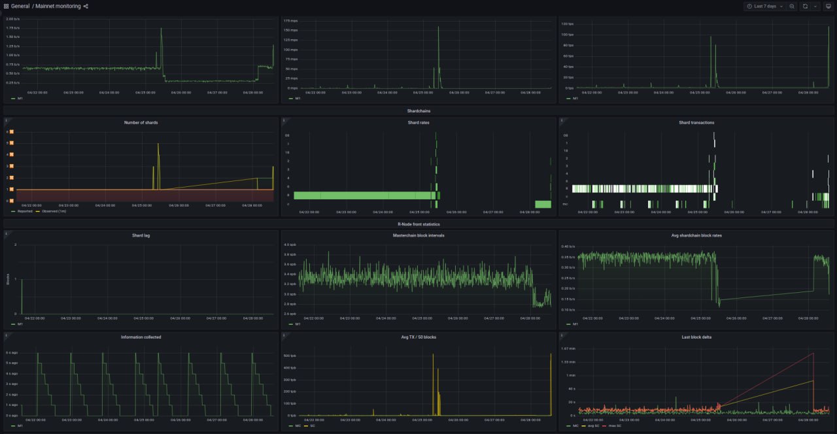Open Masterchain block intervals panel title menu
This screenshot has height=434, width=837.
[x=417, y=235]
